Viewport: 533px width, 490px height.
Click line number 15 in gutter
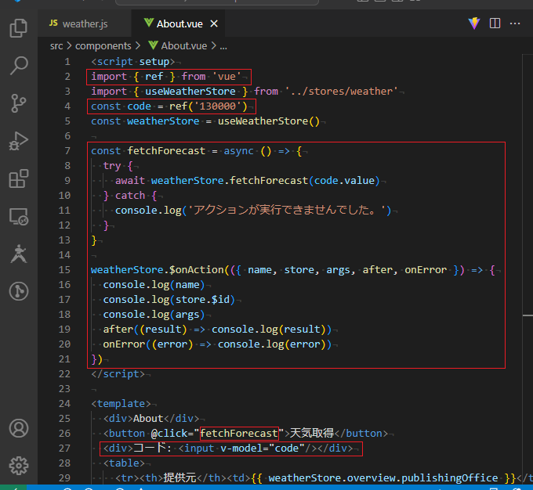64,270
